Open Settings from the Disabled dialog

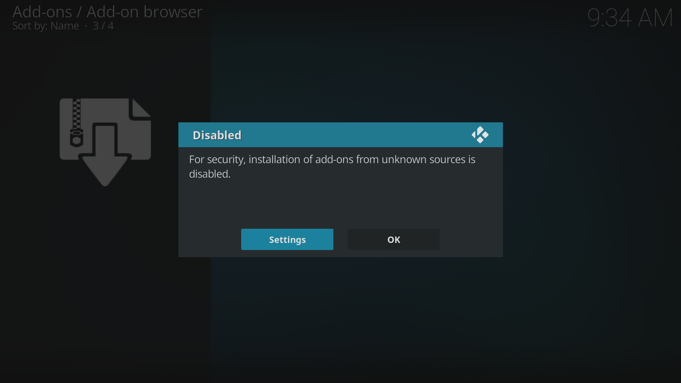pyautogui.click(x=287, y=239)
